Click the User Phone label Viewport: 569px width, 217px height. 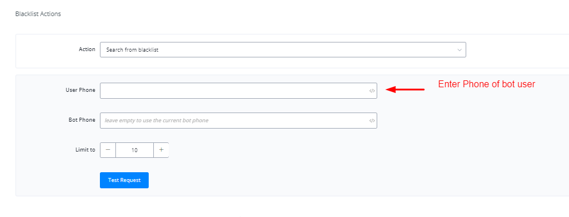80,90
